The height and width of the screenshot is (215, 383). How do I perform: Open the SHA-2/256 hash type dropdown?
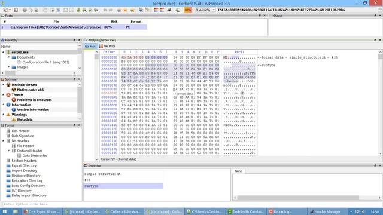pos(205,10)
